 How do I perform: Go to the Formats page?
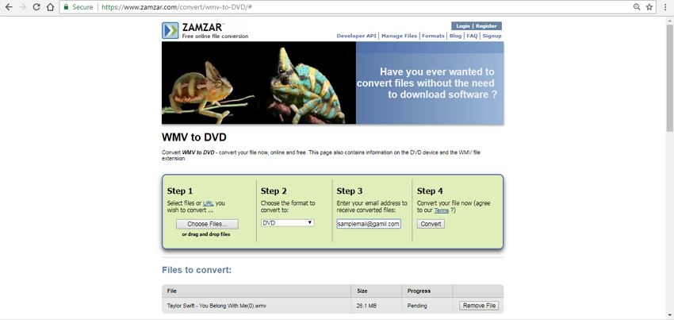[433, 36]
